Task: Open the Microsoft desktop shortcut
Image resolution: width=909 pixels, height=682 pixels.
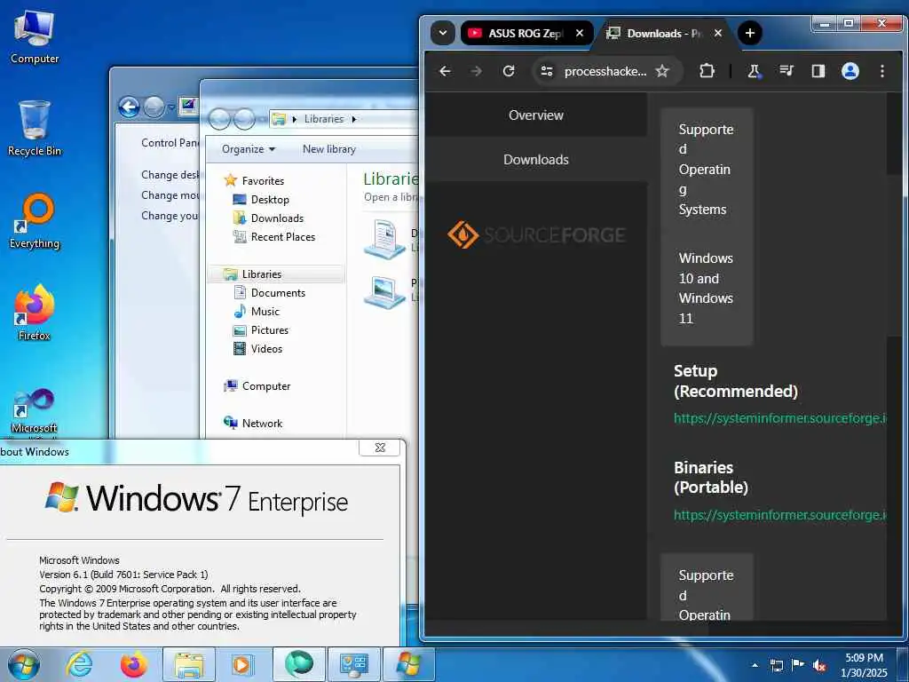Action: pos(35,408)
